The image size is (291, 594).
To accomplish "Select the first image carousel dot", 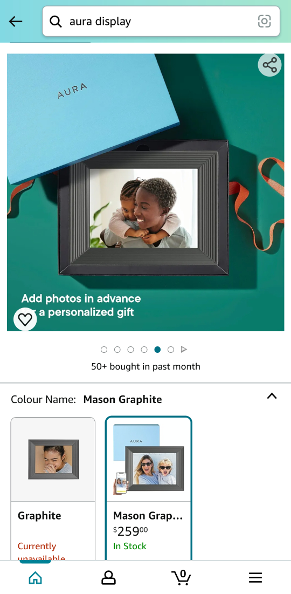I will [x=104, y=350].
